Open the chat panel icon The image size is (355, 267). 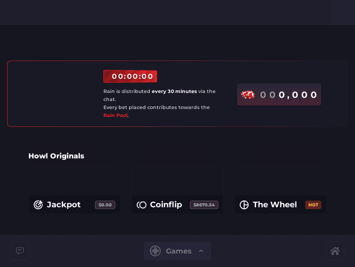tap(20, 251)
